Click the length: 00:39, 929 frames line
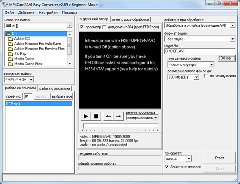This screenshot has width=240, height=184. [x=109, y=141]
